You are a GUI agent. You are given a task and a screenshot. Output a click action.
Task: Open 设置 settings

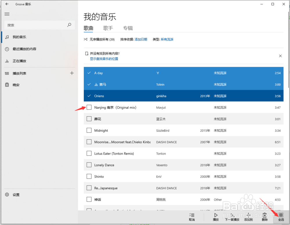click(39, 195)
